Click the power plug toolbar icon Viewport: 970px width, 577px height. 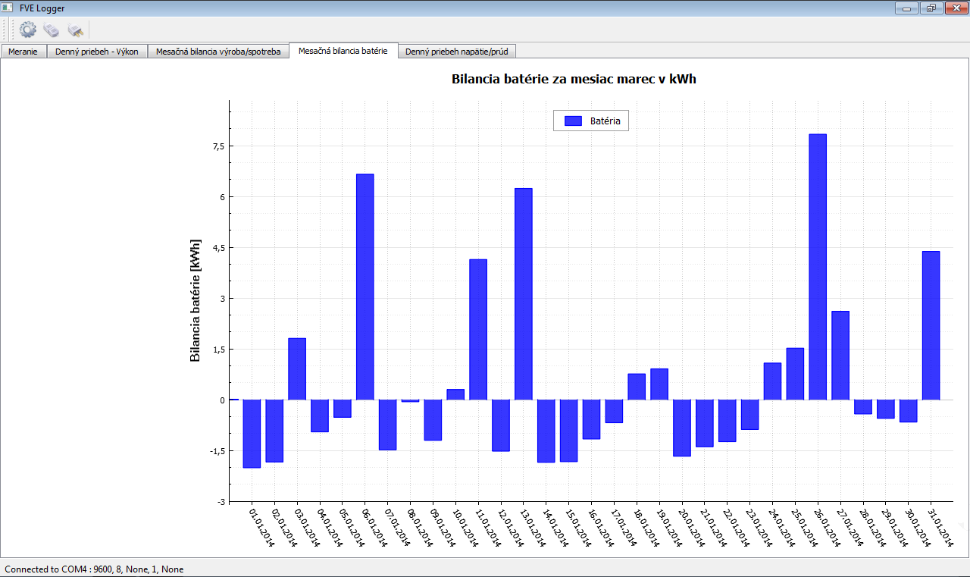[x=75, y=30]
